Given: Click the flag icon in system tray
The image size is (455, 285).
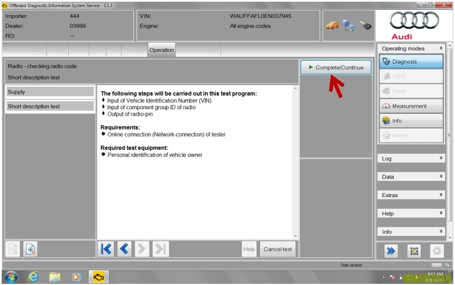Looking at the screenshot, I should [392, 277].
